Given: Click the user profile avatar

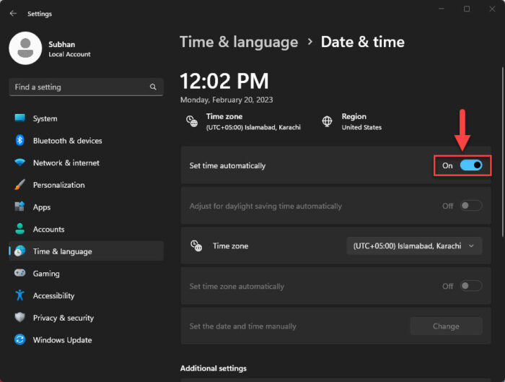Looking at the screenshot, I should (25, 48).
